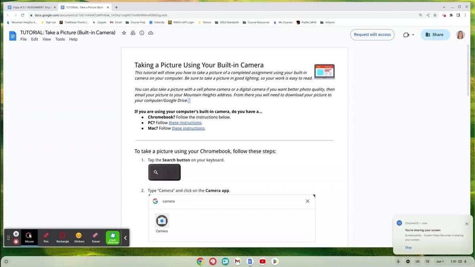Reload the page

23,15
